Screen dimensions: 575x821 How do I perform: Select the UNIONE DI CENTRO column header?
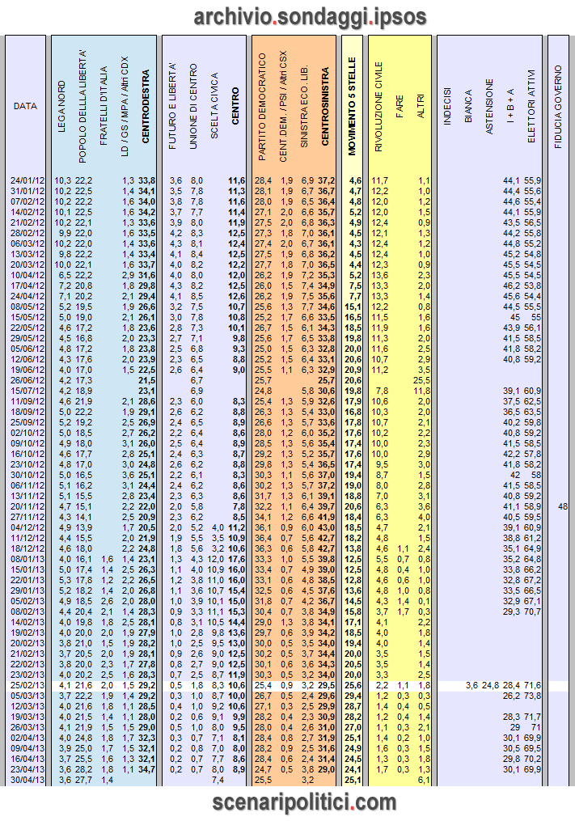click(x=193, y=107)
